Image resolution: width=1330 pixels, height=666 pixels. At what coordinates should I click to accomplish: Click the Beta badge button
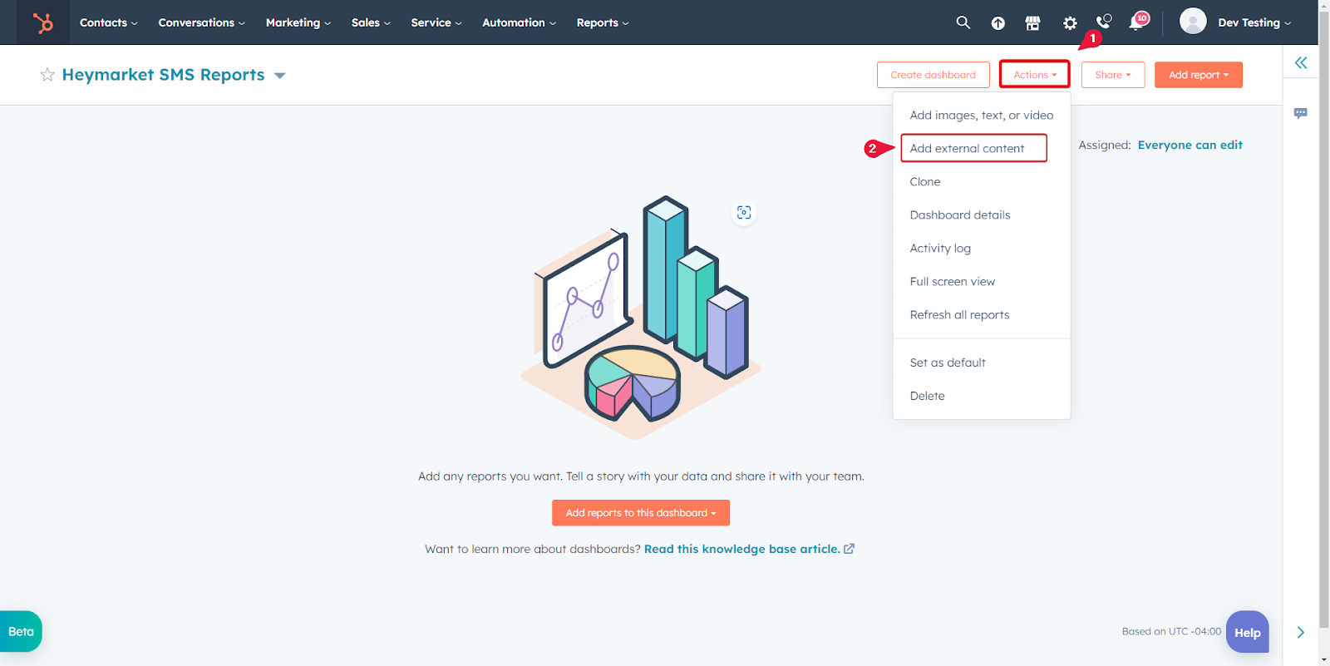pyautogui.click(x=21, y=632)
